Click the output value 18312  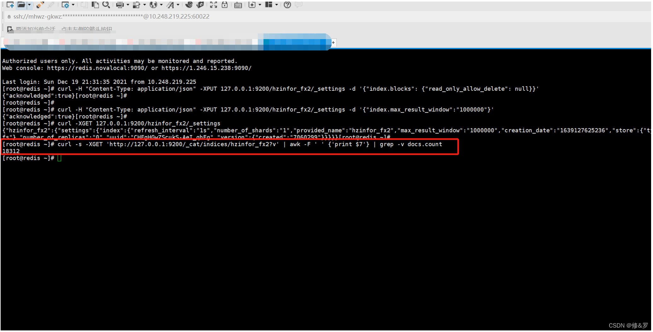[x=11, y=151]
